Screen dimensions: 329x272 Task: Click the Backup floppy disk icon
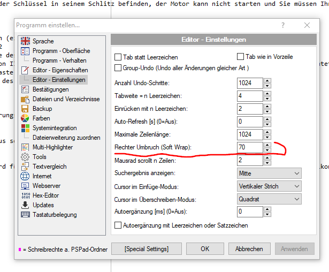tap(25, 109)
